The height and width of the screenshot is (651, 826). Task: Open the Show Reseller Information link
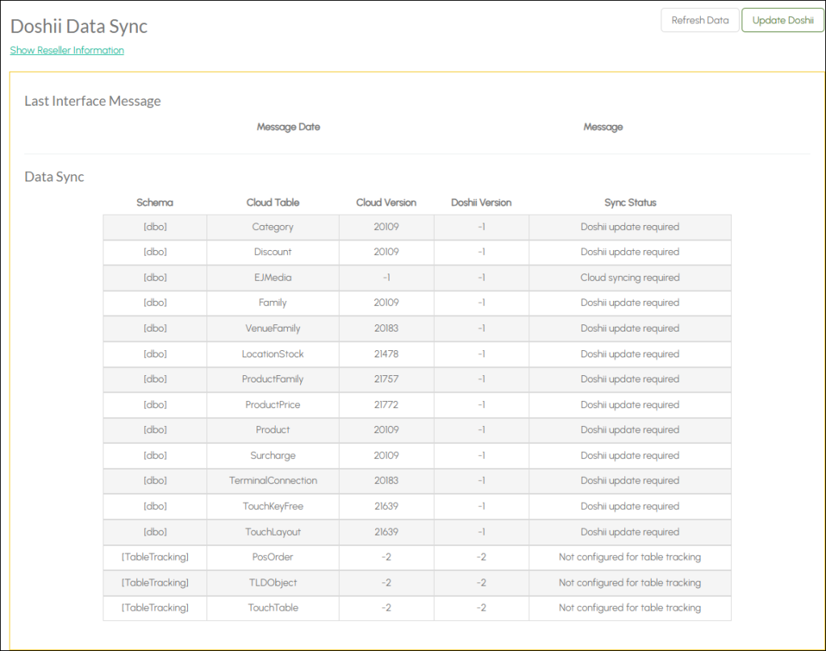(67, 50)
